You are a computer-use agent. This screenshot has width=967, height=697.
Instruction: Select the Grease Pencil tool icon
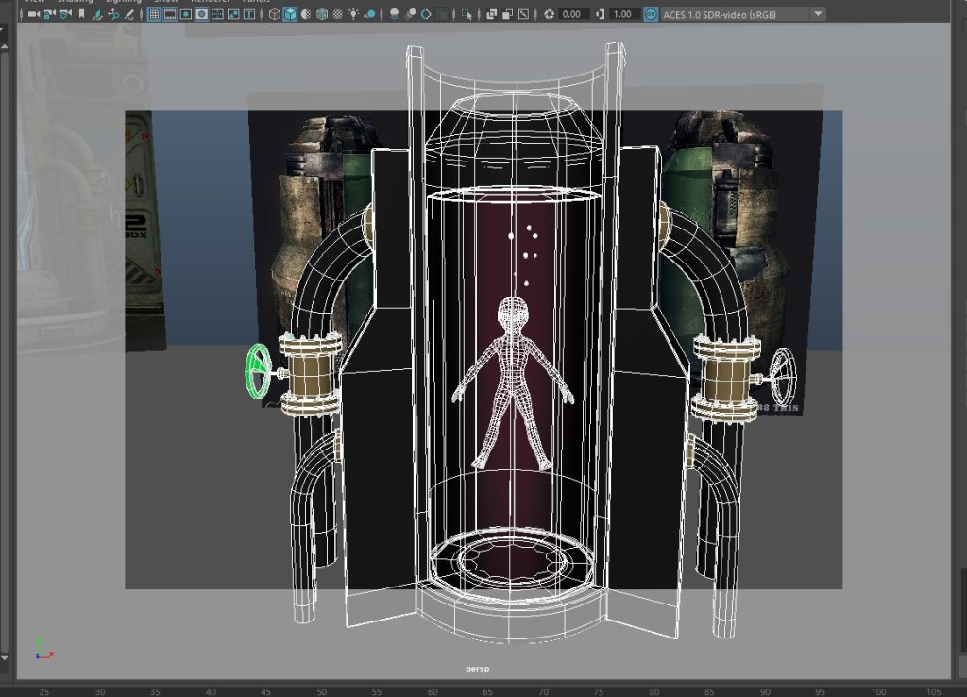coord(128,14)
